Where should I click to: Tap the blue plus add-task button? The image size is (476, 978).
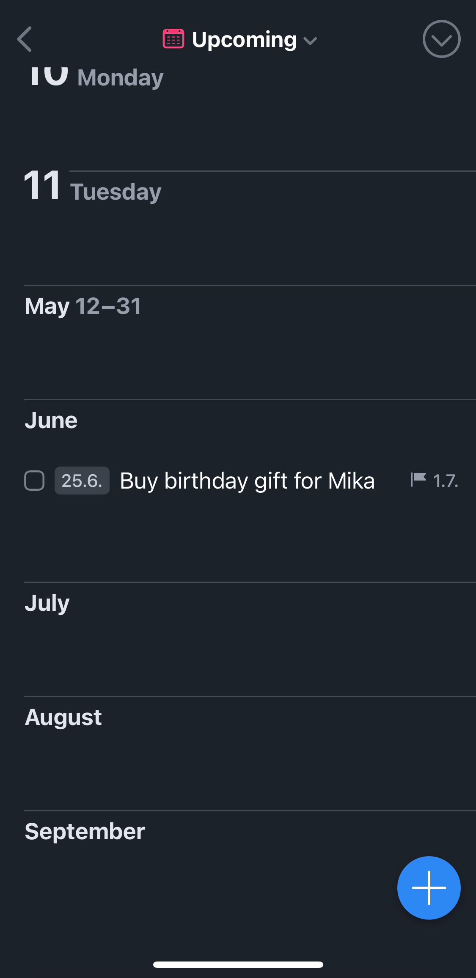pyautogui.click(x=429, y=887)
